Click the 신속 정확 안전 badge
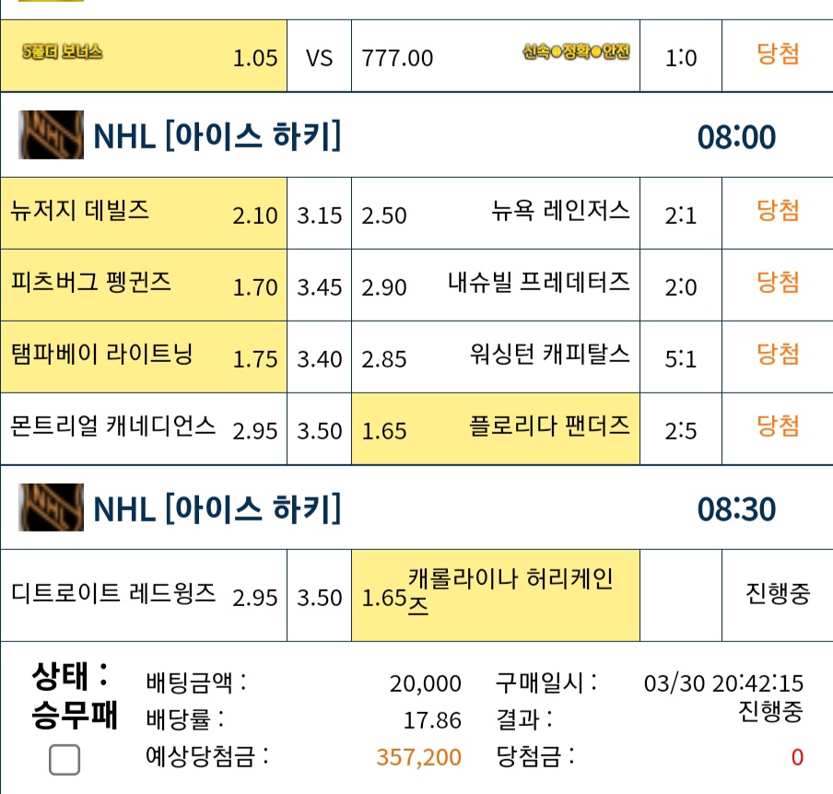Image resolution: width=833 pixels, height=794 pixels. pyautogui.click(x=577, y=52)
